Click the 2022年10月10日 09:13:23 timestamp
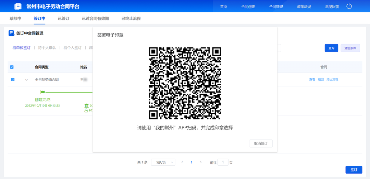 (x=42, y=106)
